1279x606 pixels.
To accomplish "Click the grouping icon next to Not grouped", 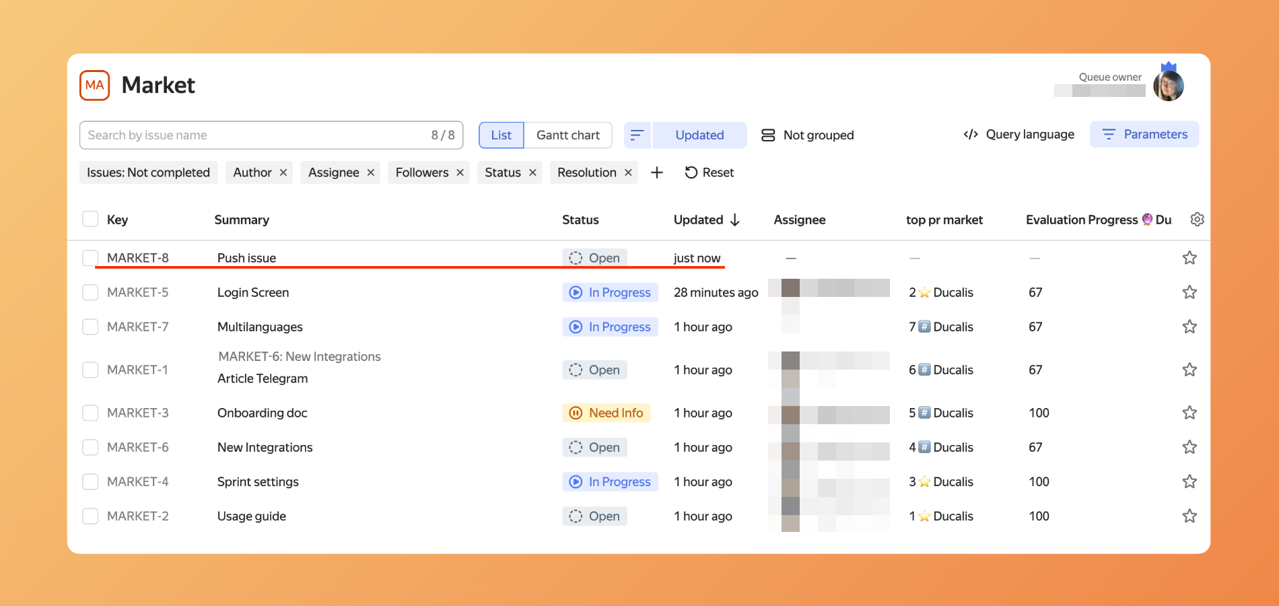I will tap(767, 135).
